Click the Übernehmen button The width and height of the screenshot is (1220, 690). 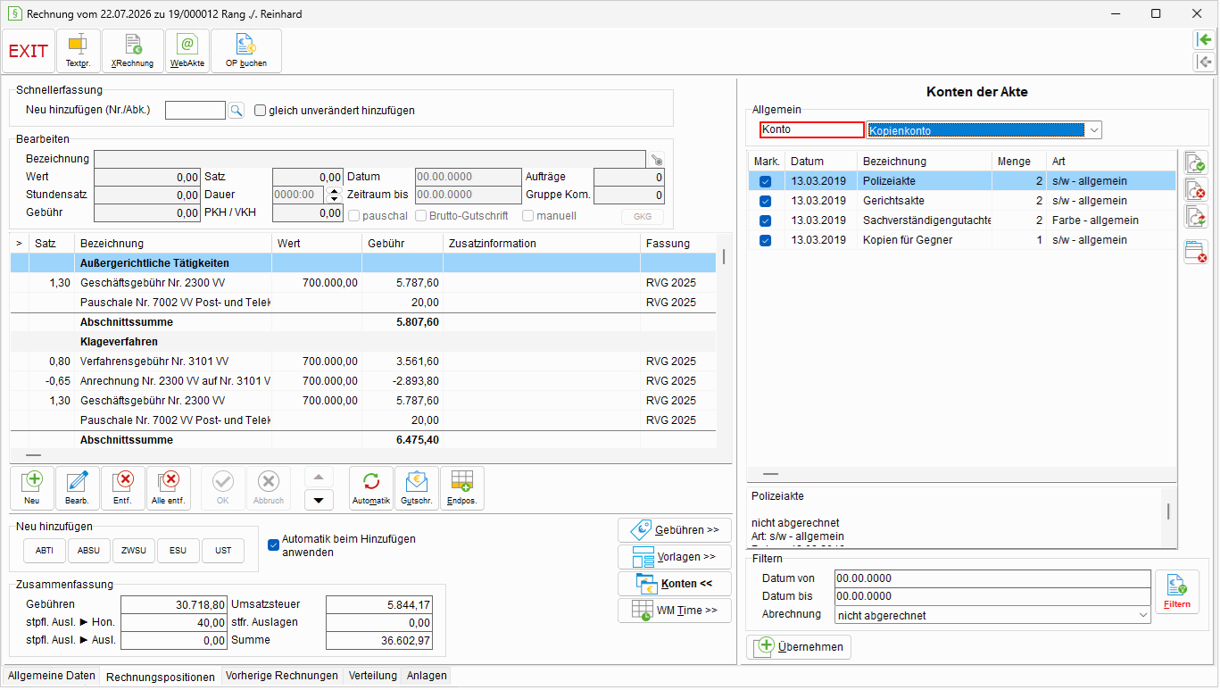[x=799, y=647]
